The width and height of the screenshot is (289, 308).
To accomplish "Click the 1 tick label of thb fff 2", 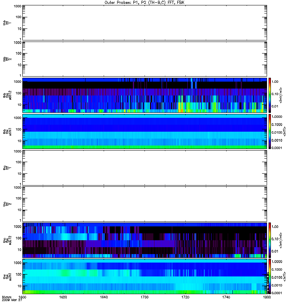I will [20, 75].
